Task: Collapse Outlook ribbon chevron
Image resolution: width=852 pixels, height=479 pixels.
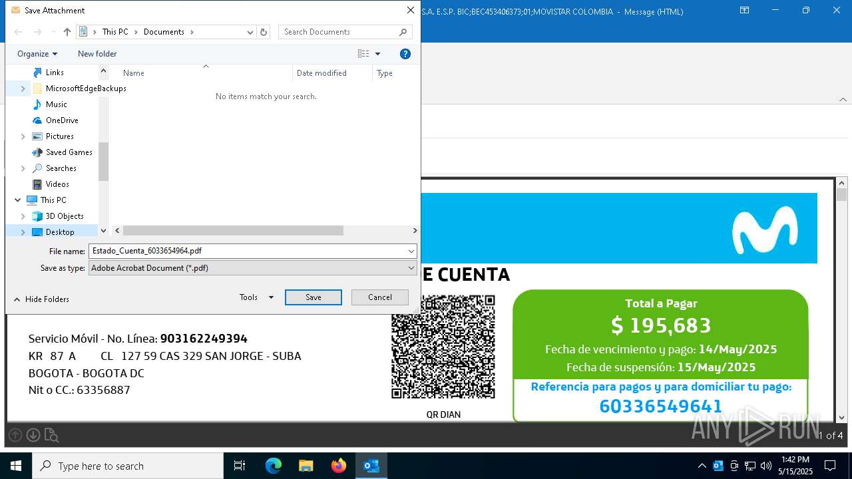Action: coord(843,99)
